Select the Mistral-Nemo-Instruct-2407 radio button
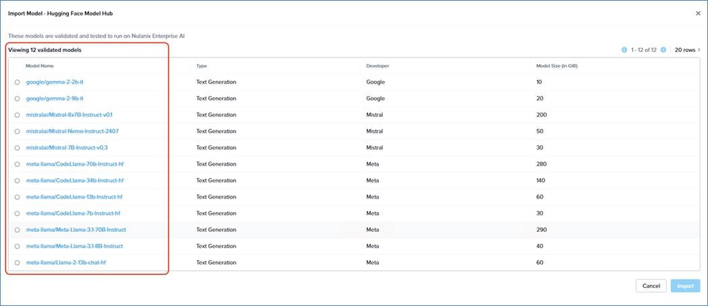This screenshot has width=708, height=306. click(17, 131)
